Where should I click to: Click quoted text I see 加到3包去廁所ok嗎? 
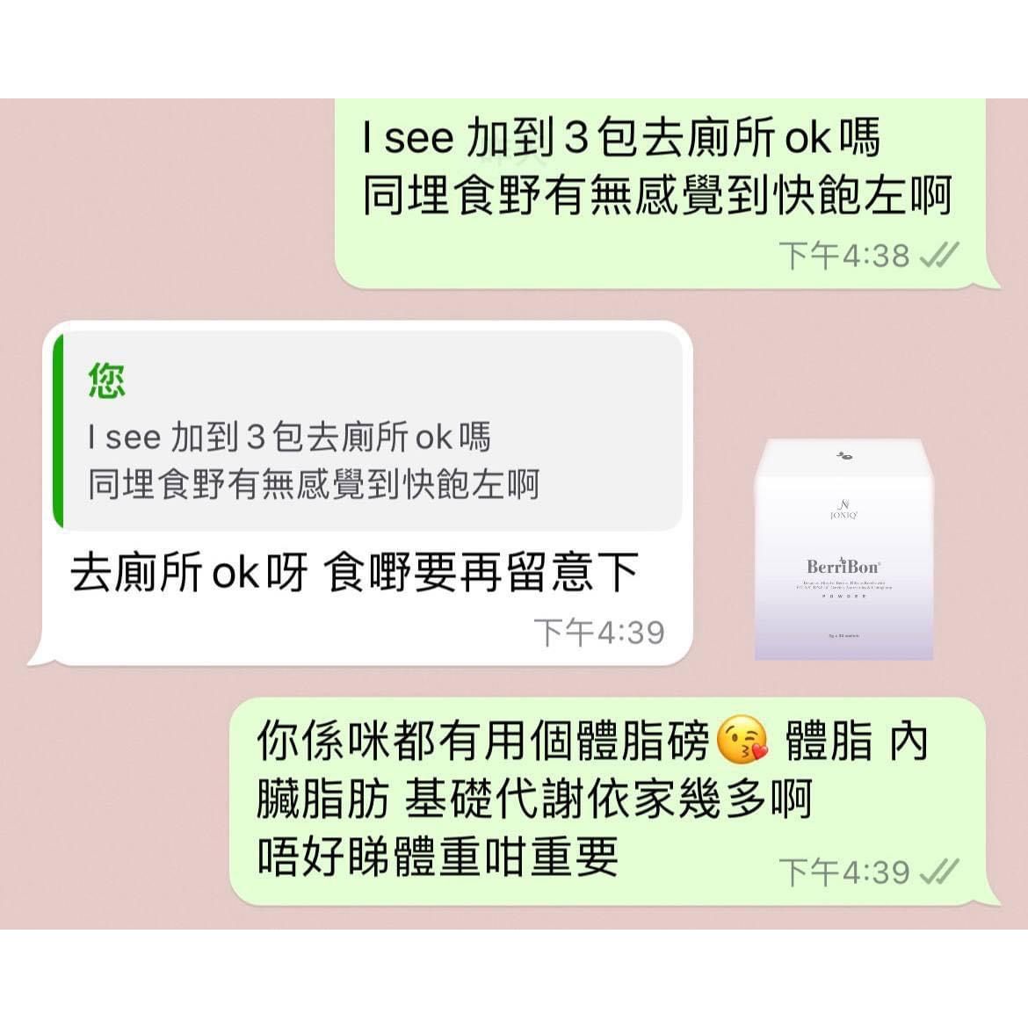click(x=289, y=437)
